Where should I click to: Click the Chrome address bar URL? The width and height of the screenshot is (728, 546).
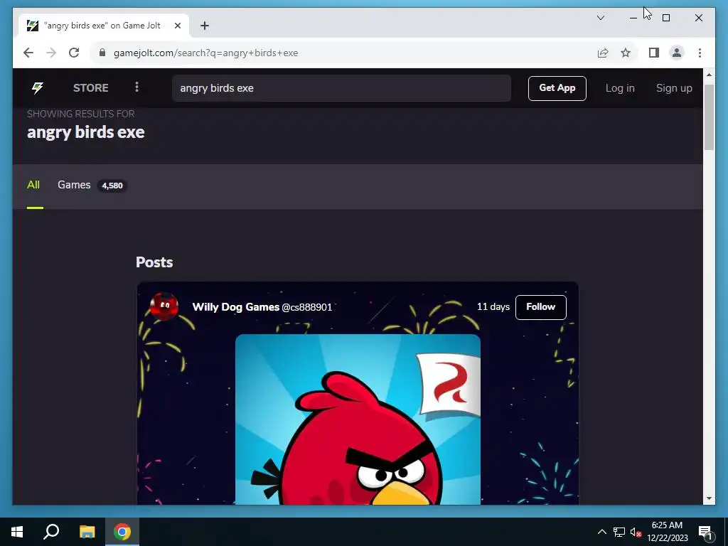pyautogui.click(x=205, y=53)
